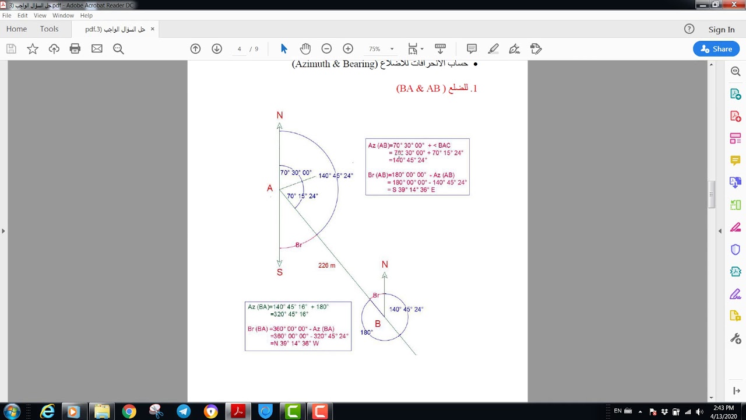Open the Compress PDF tool in right pane

(735, 272)
